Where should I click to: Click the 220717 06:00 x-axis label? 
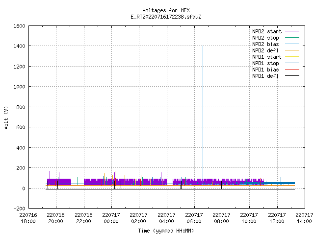point(194,218)
